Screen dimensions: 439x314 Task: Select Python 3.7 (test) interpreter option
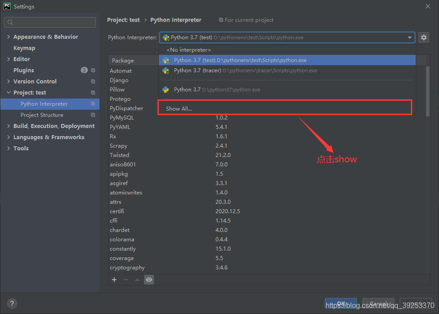pyautogui.click(x=287, y=60)
